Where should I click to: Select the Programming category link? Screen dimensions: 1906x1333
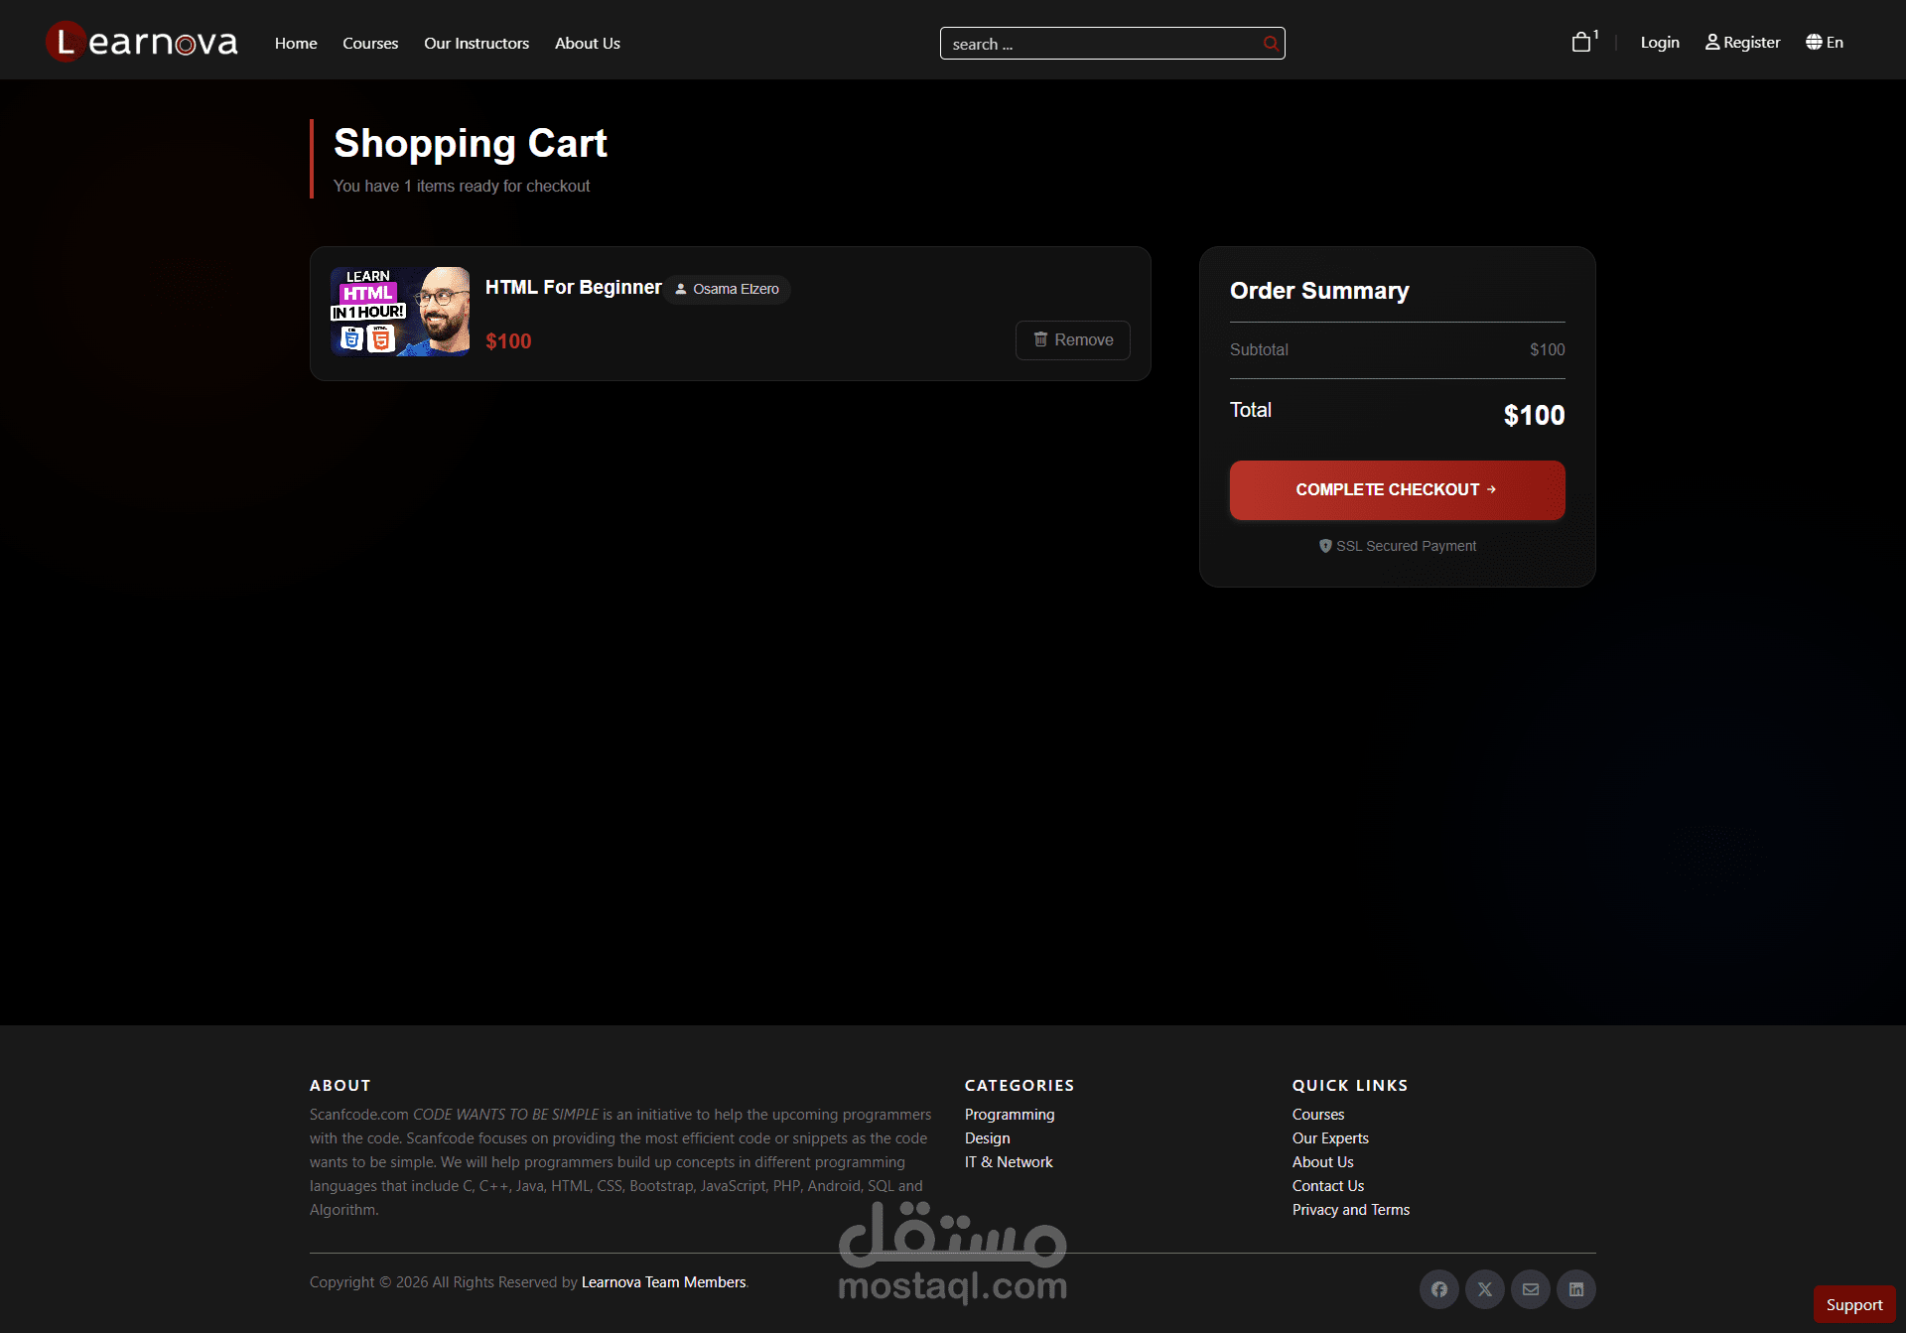pyautogui.click(x=1010, y=1114)
